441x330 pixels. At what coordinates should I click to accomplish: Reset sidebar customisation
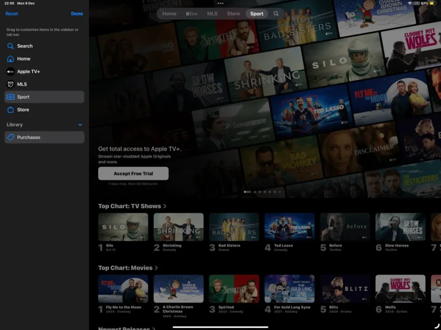[x=11, y=13]
